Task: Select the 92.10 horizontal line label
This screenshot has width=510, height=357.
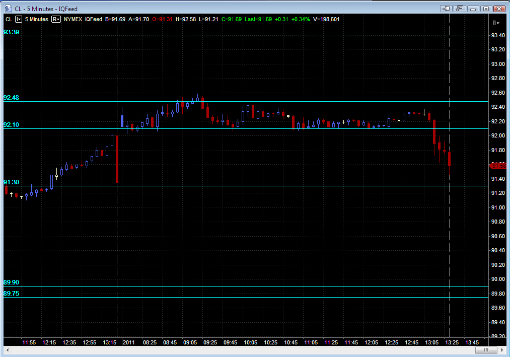Action: (x=12, y=125)
